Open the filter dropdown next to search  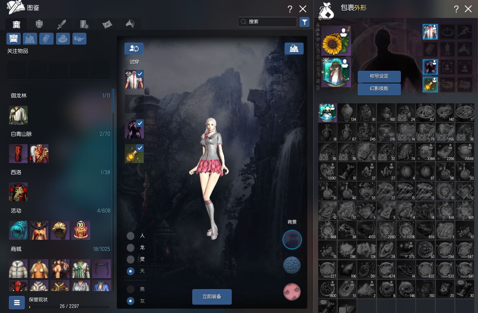click(x=305, y=22)
